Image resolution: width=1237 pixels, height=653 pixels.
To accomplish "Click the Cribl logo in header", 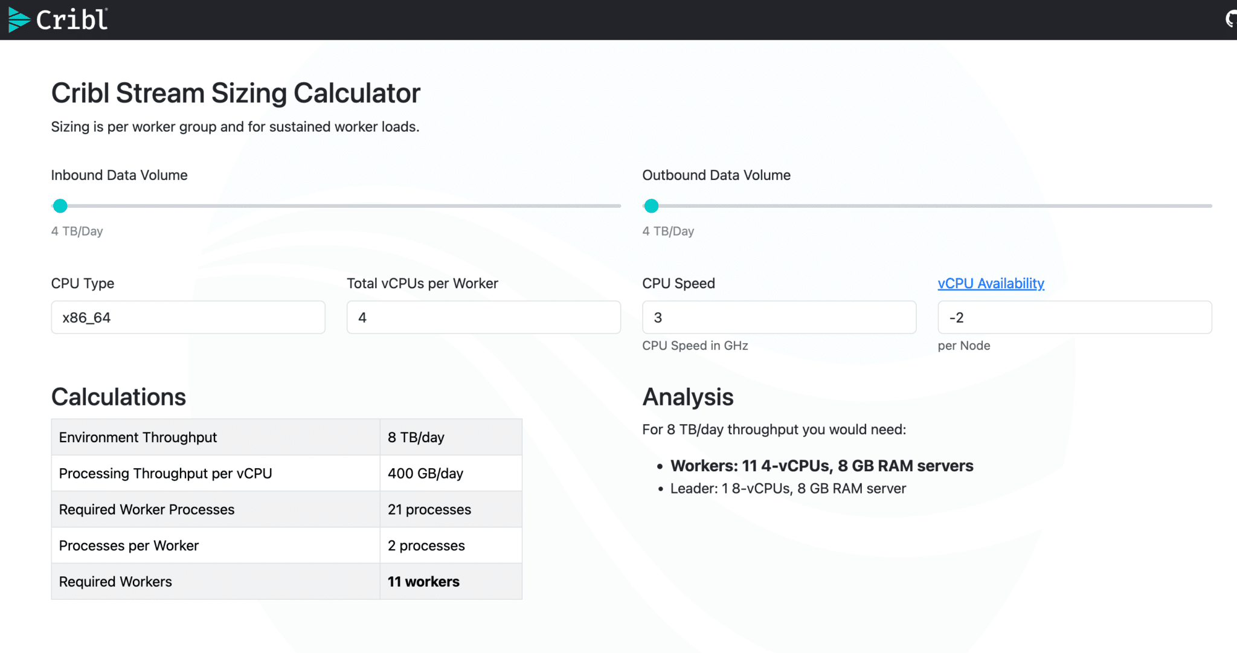I will coord(58,20).
